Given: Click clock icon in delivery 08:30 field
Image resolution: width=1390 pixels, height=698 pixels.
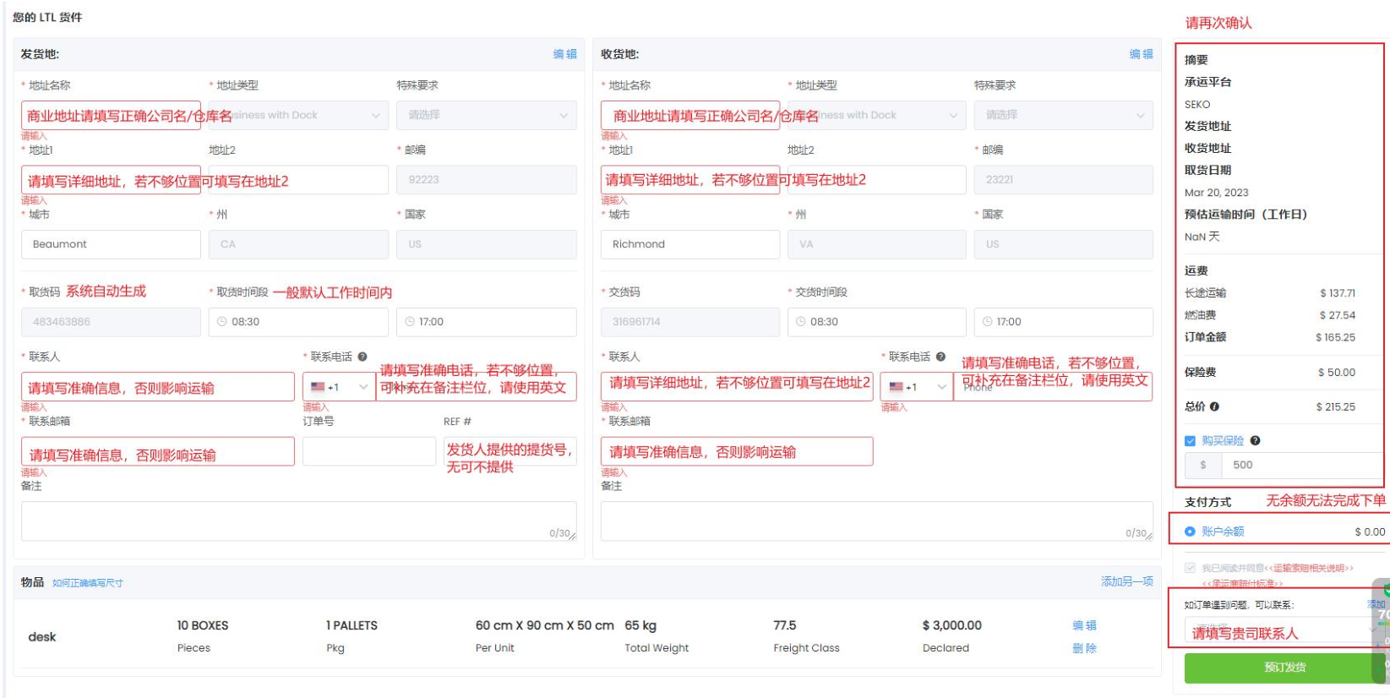Looking at the screenshot, I should pyautogui.click(x=800, y=322).
